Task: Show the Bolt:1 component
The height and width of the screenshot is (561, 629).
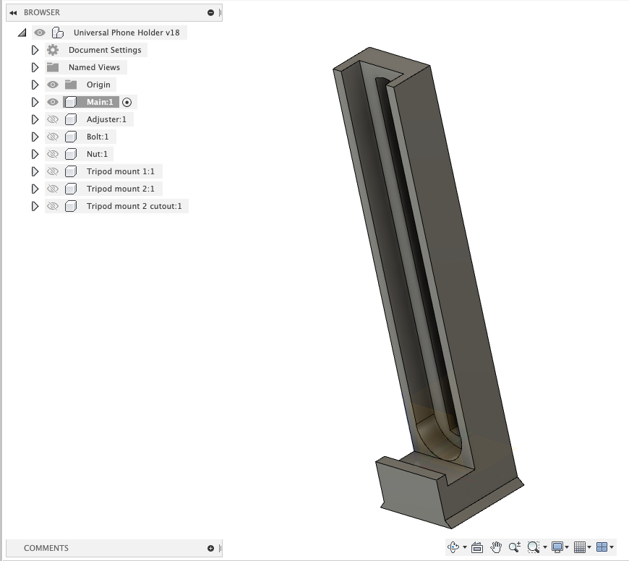Action: 53,137
